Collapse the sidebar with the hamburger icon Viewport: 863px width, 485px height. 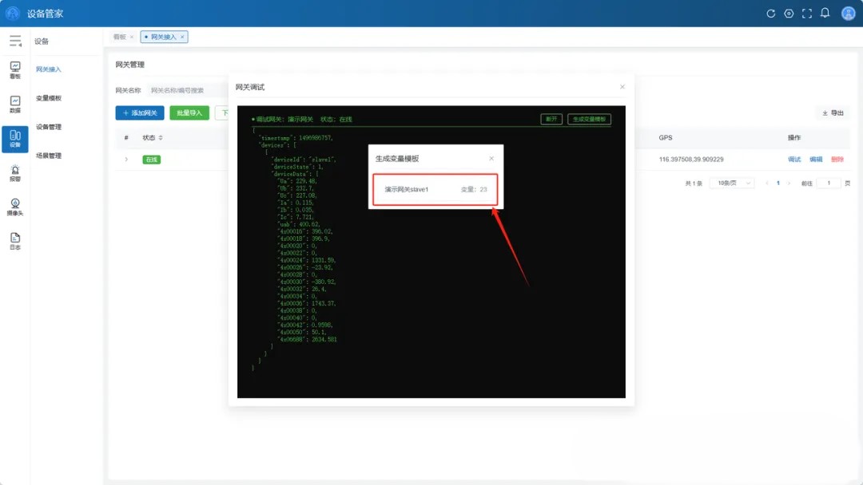[x=15, y=41]
